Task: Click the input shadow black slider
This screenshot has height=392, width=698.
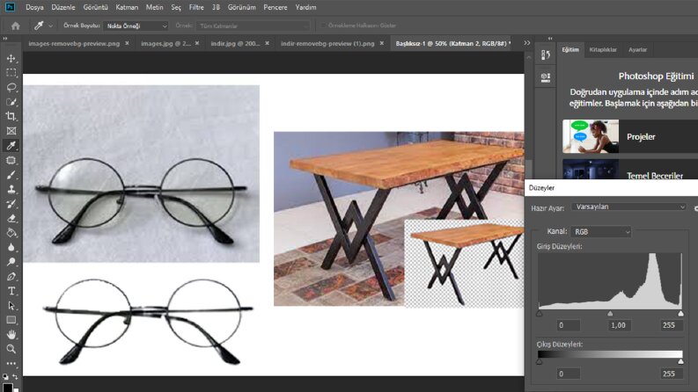Action: click(539, 313)
